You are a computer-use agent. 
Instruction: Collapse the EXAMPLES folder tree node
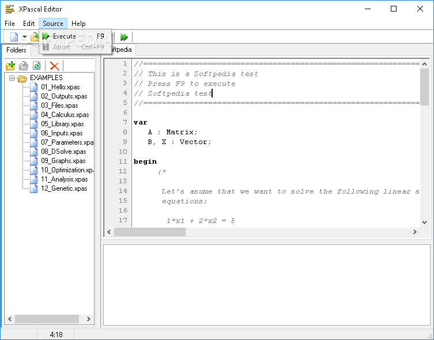pyautogui.click(x=12, y=78)
